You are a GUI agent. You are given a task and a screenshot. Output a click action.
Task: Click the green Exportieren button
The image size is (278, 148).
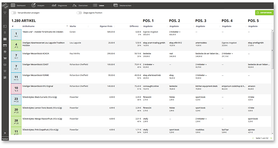tap(264, 13)
